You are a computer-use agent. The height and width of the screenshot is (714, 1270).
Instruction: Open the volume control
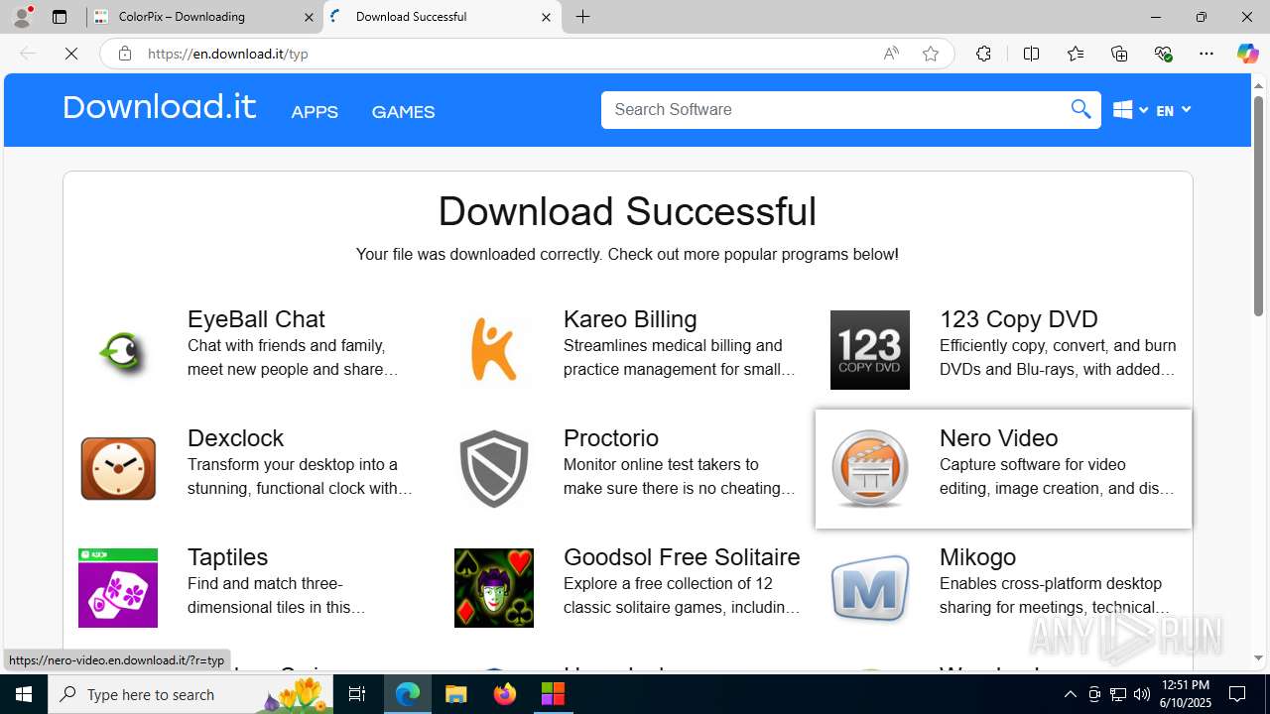click(1142, 694)
